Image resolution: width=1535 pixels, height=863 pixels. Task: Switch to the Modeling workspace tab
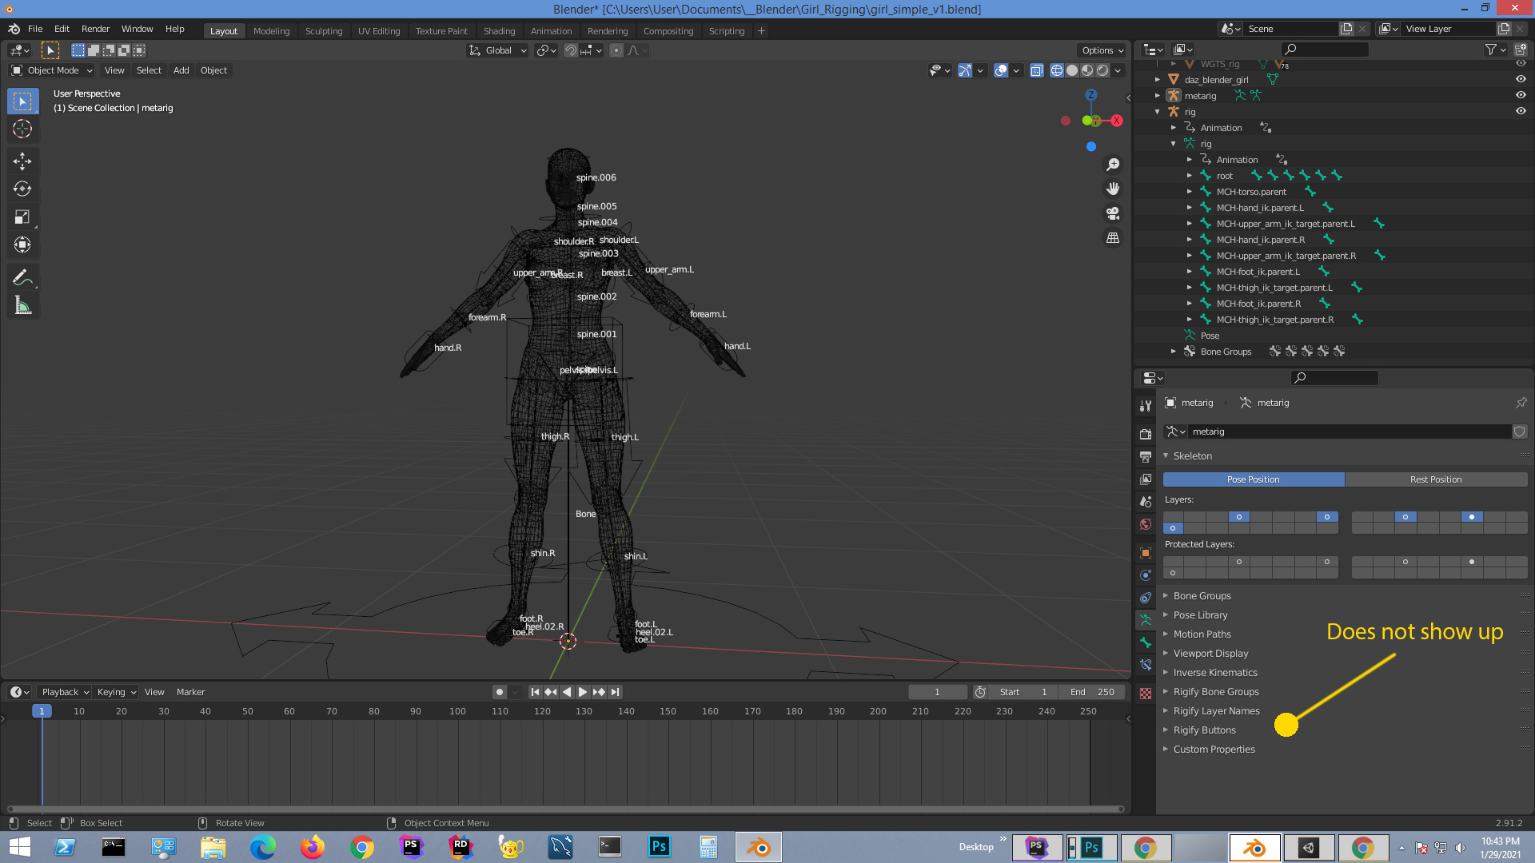271,30
